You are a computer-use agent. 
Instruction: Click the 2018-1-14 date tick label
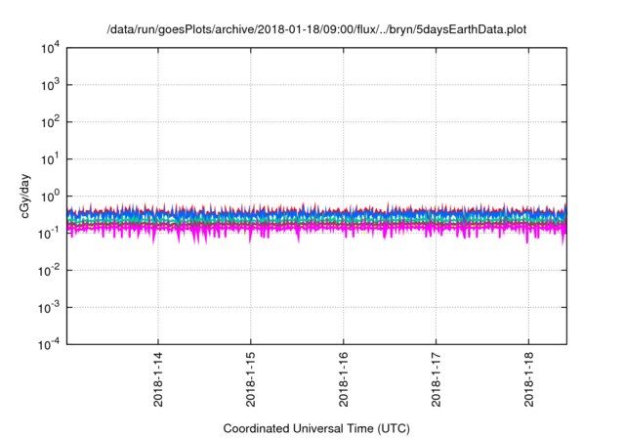(x=158, y=379)
